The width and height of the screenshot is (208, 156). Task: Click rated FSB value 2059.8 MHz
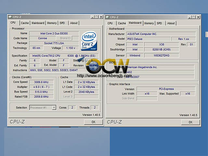click(x=41, y=97)
